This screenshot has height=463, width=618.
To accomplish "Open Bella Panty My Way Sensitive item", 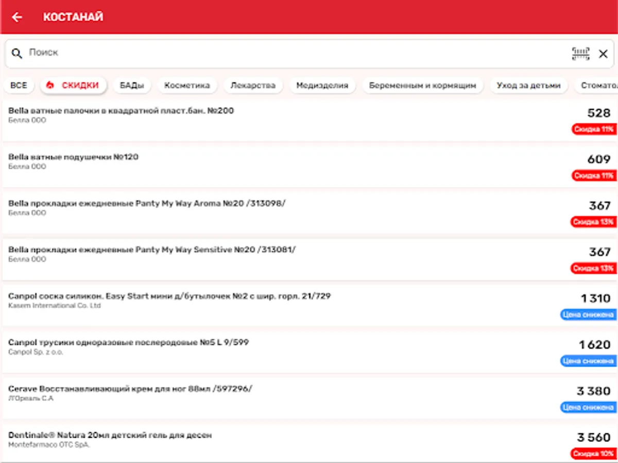I will [x=309, y=259].
